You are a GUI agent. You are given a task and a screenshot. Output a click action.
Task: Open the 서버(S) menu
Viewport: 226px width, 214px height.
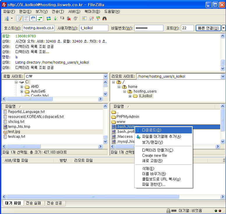click(x=74, y=11)
